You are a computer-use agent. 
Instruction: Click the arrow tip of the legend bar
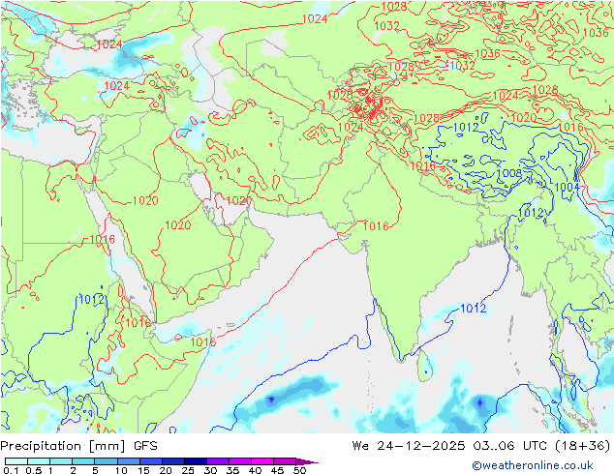click(x=308, y=461)
